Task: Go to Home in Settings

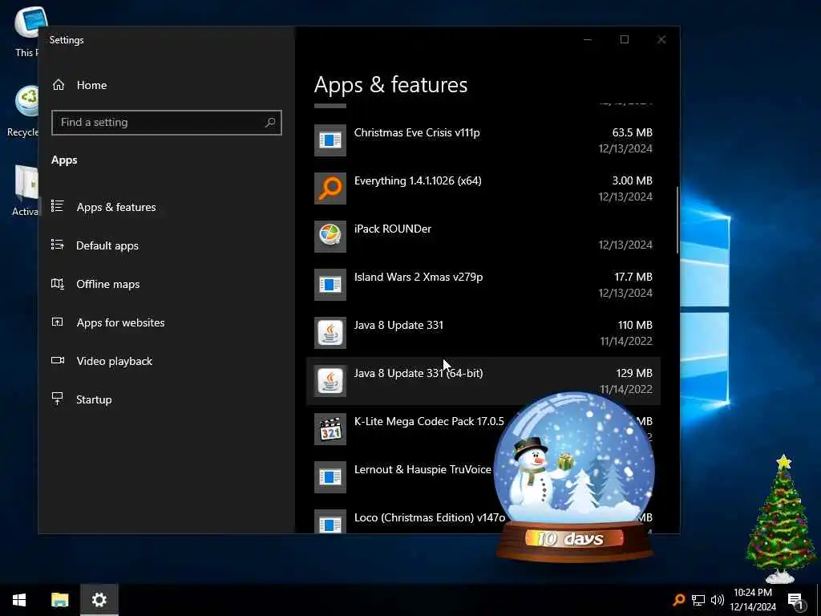Action: 167,85
